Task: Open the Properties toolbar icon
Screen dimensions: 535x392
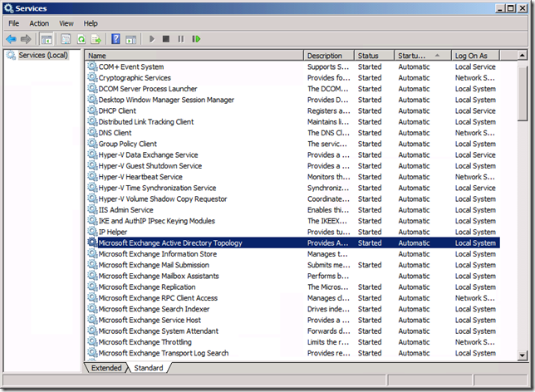Action: click(65, 39)
